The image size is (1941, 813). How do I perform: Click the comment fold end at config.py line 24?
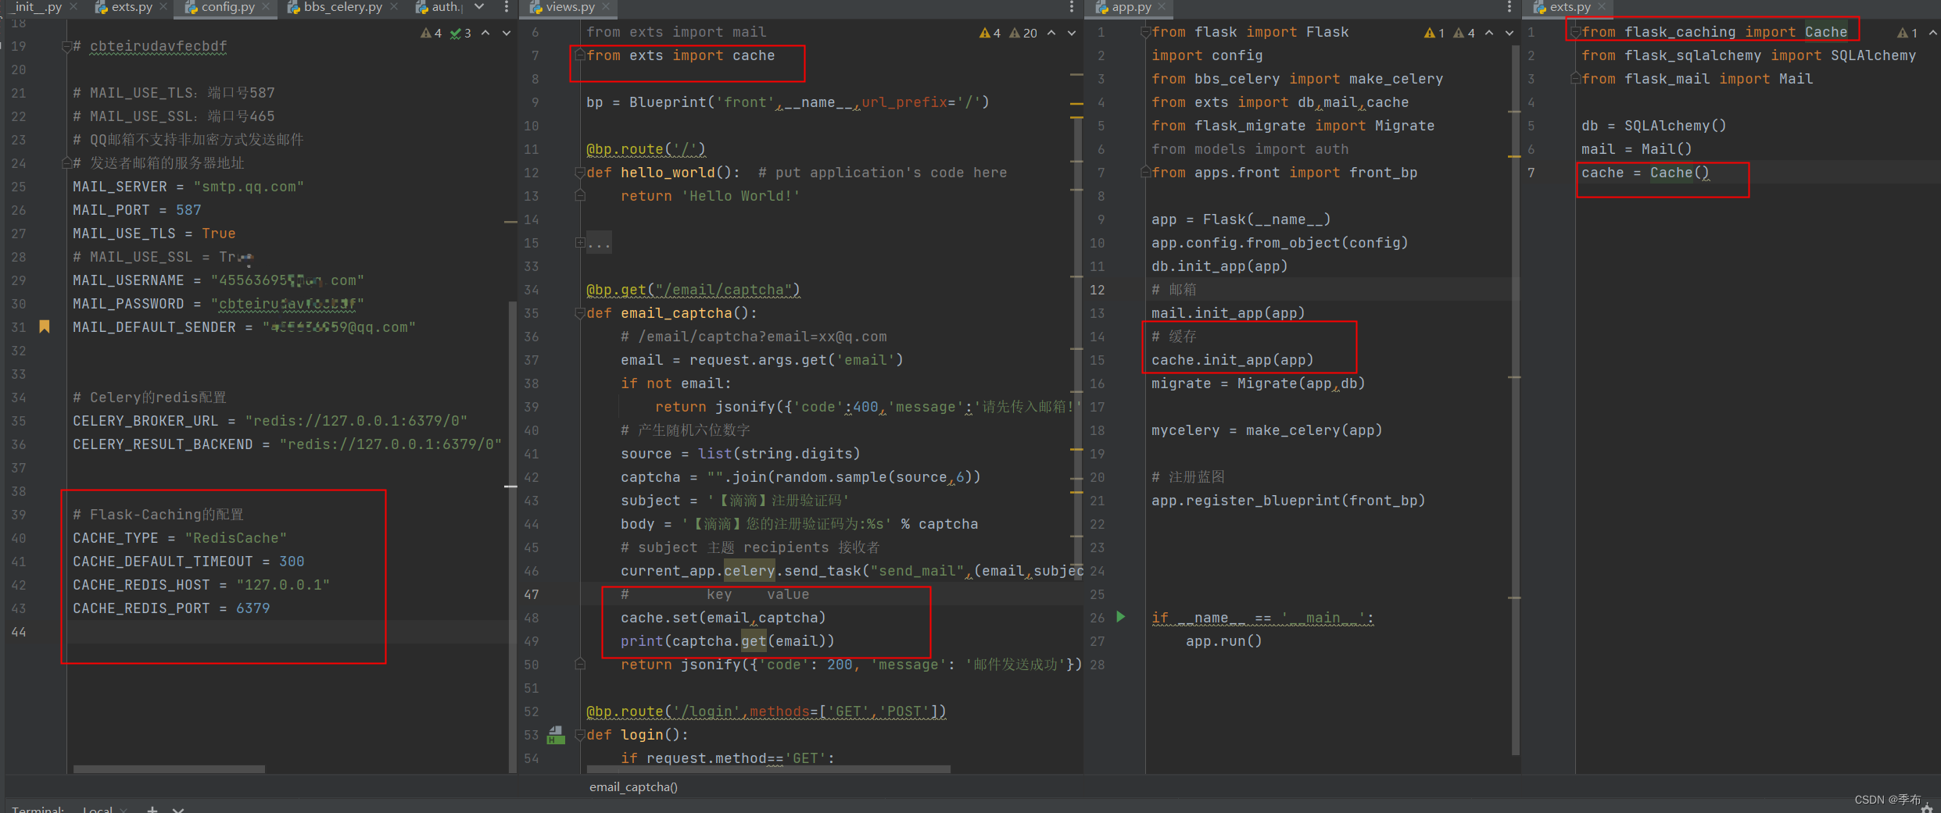[66, 163]
